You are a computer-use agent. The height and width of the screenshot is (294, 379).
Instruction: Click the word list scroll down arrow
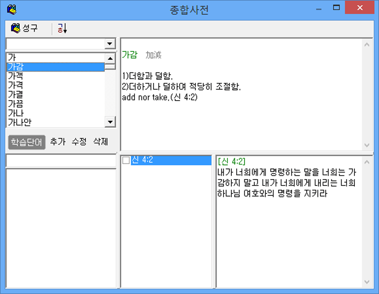tap(110, 122)
